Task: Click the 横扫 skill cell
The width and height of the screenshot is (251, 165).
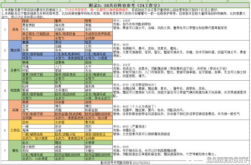Action: click(99, 106)
